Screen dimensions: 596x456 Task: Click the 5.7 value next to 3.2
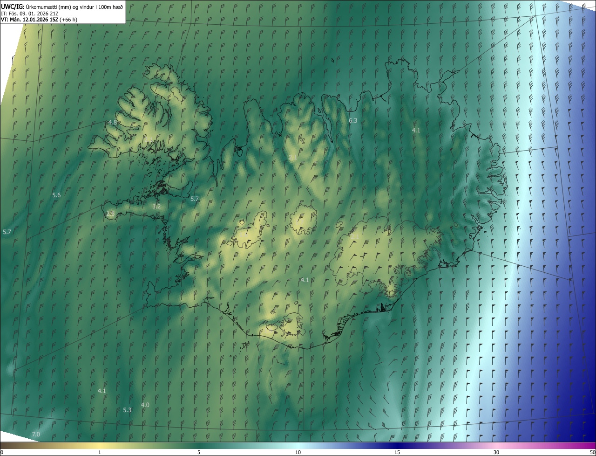(195, 199)
